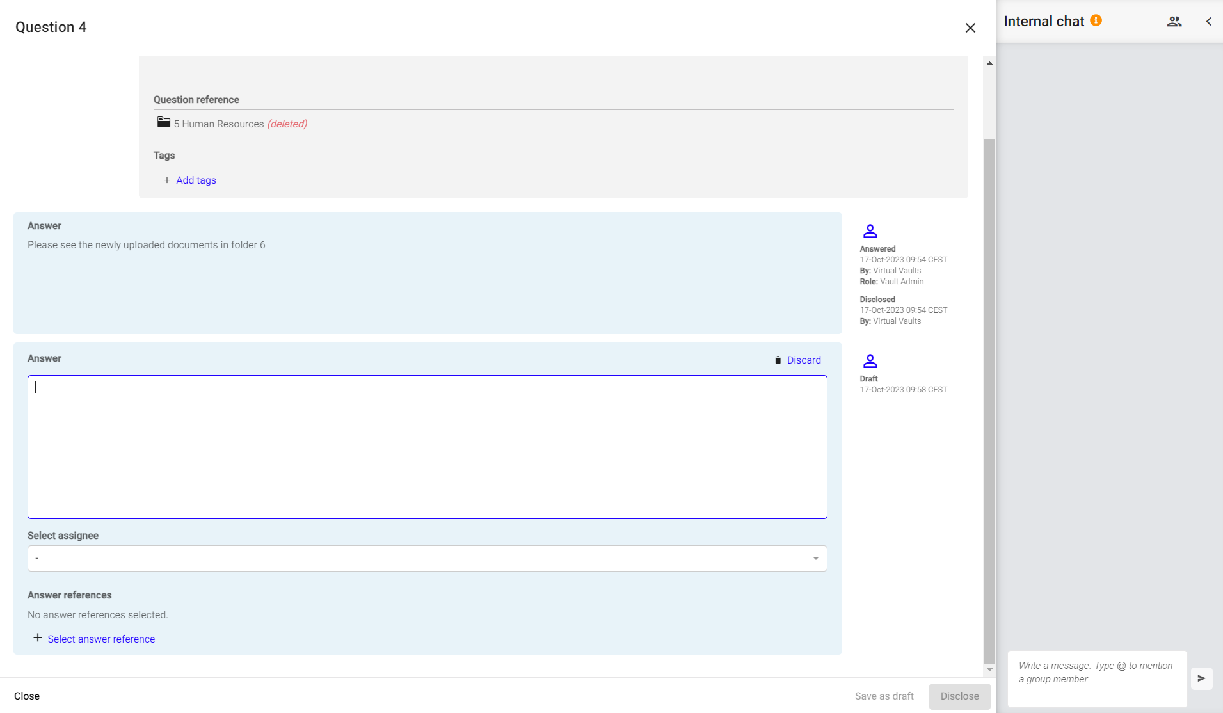Click the Internal chat info icon
The width and height of the screenshot is (1223, 713).
(1096, 20)
